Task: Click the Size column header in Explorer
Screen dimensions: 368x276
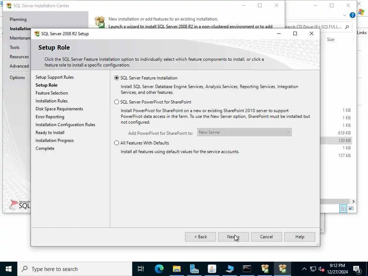Action: pos(331,40)
